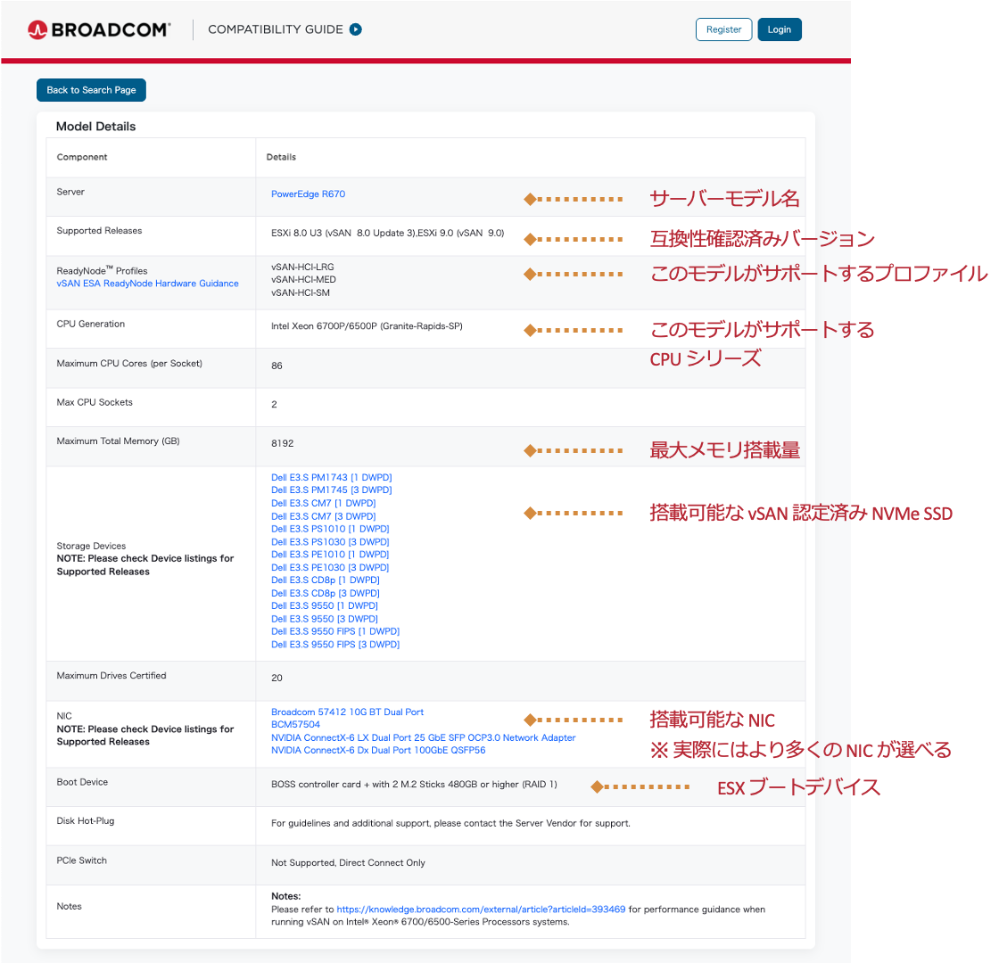The height and width of the screenshot is (963, 999).
Task: Select the maximum memory value '8192'
Action: coord(282,443)
